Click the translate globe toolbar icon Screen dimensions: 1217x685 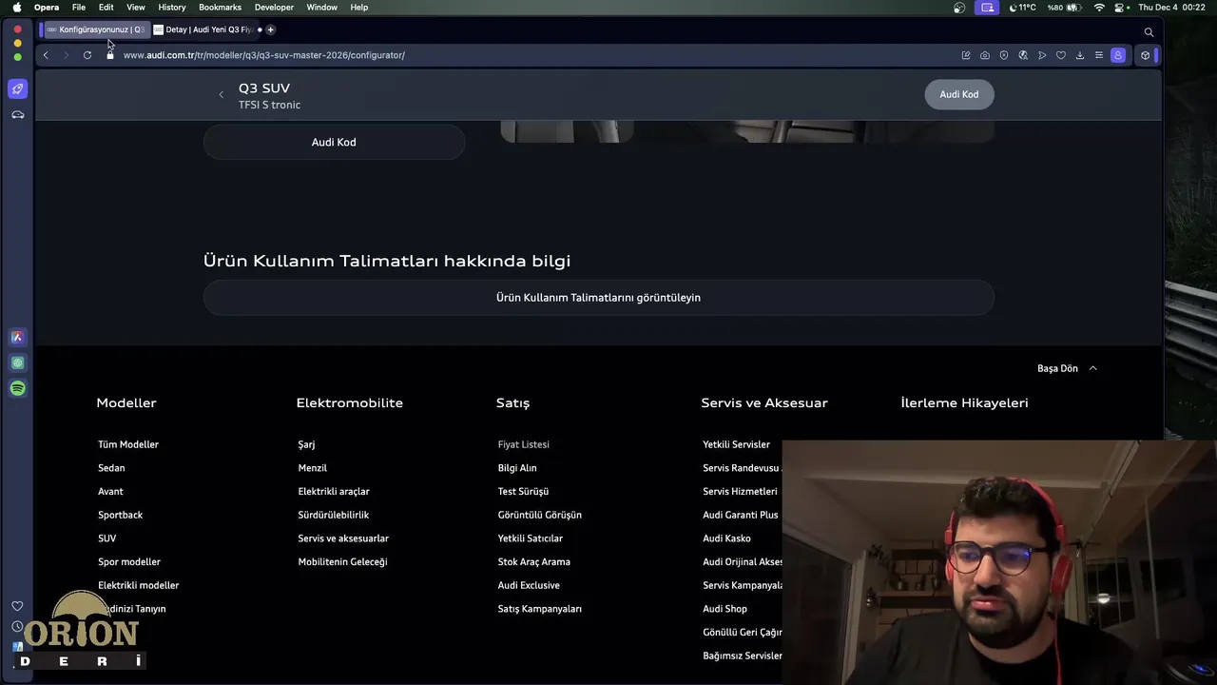(1023, 55)
